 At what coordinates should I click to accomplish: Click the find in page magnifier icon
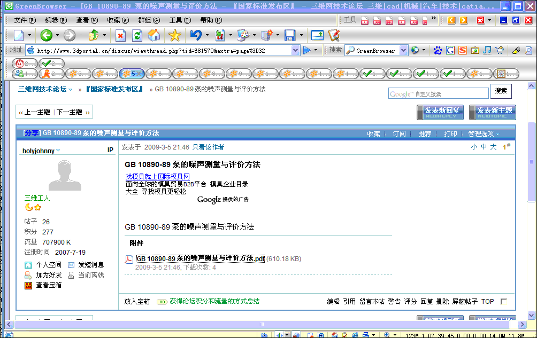528,50
